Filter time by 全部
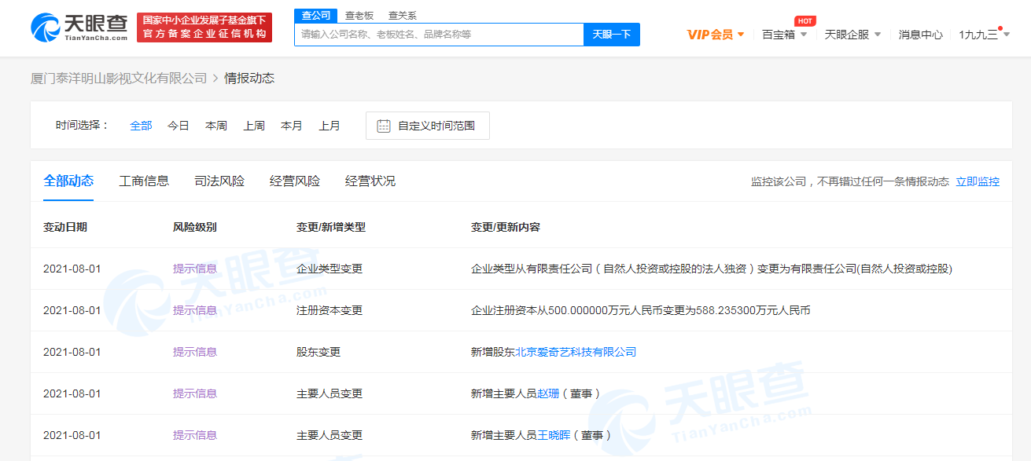The width and height of the screenshot is (1031, 461). click(x=141, y=126)
